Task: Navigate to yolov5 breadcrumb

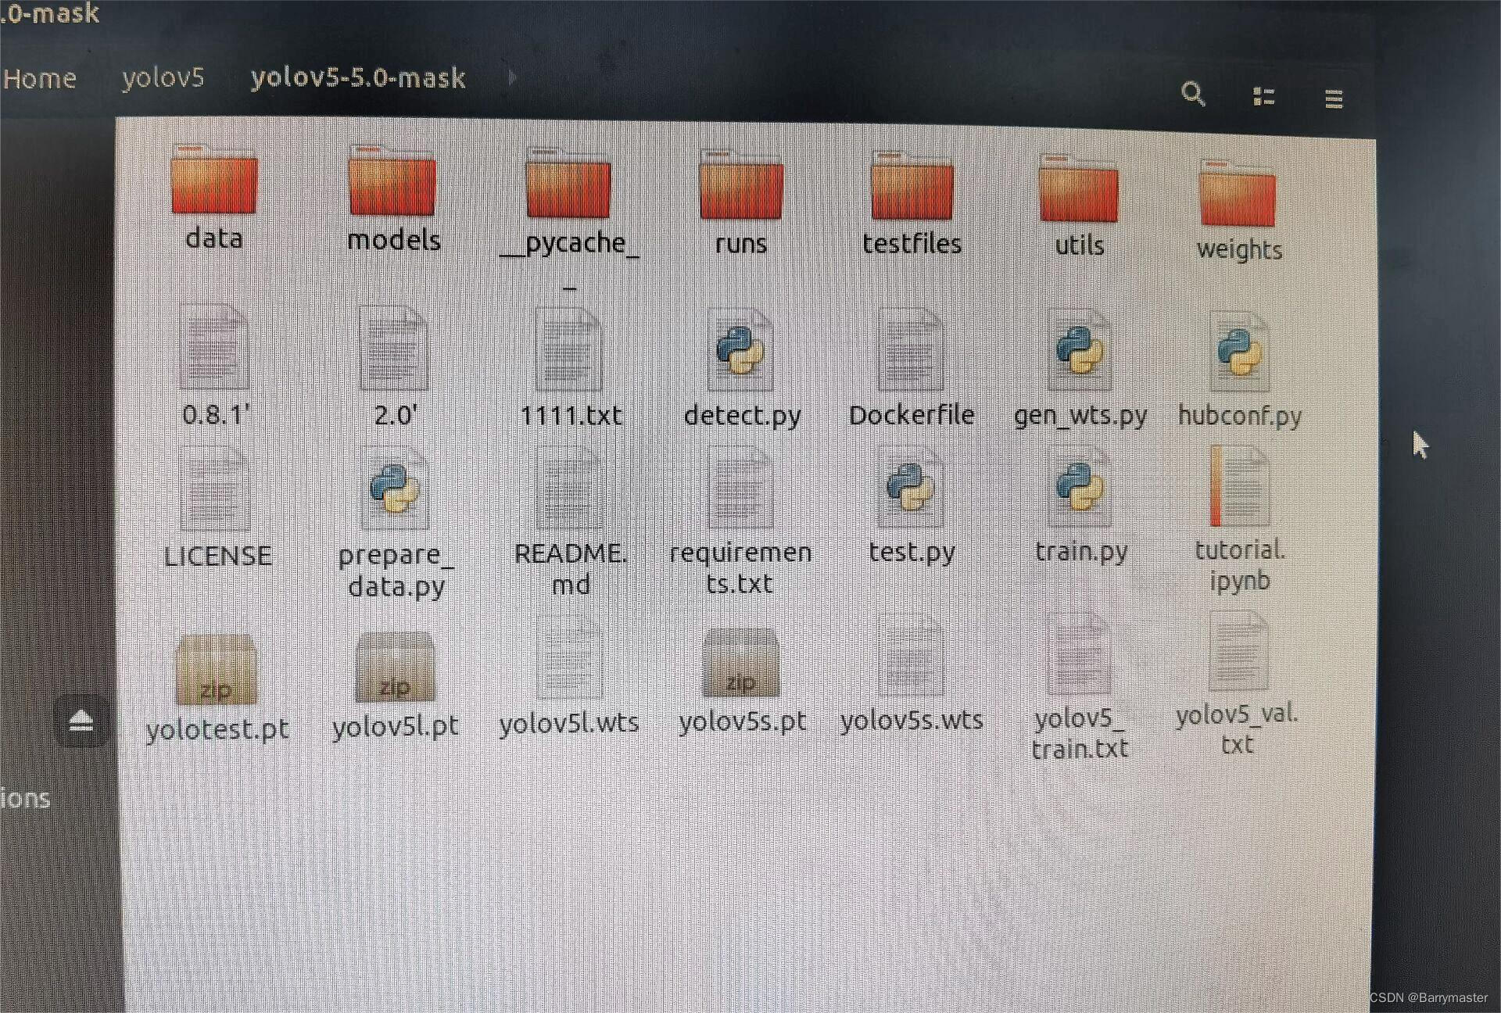Action: coord(163,77)
